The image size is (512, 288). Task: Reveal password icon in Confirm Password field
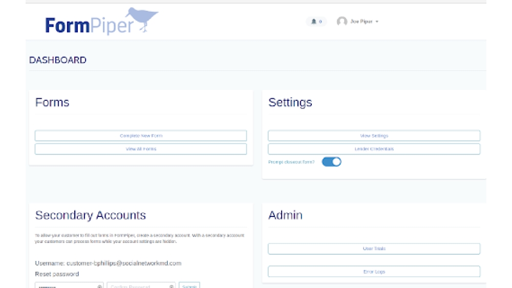(x=172, y=286)
